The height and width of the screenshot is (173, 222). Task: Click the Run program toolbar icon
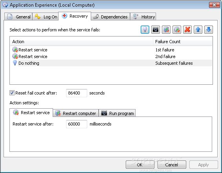pyautogui.click(x=156, y=30)
